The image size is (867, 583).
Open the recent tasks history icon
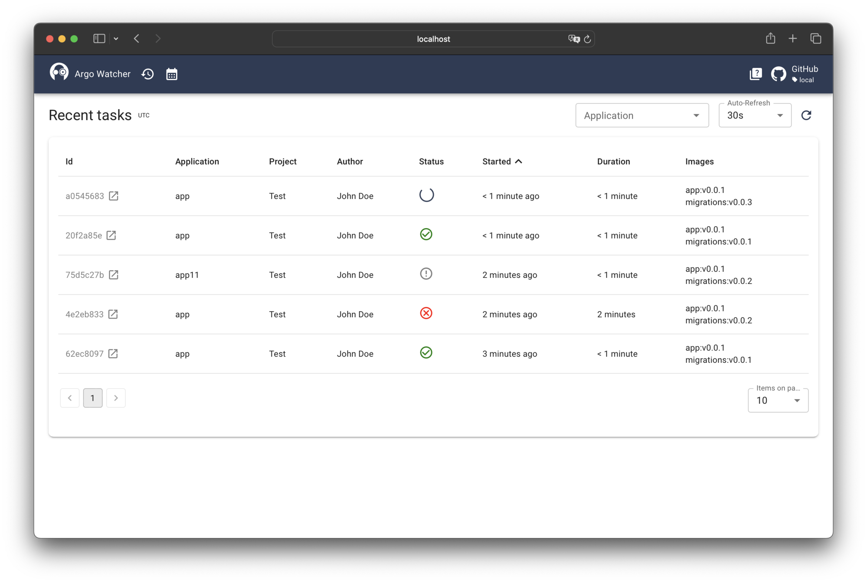147,74
